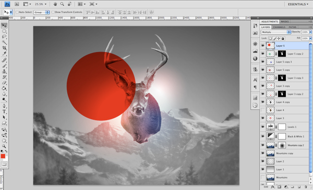The image size is (313, 190).
Task: Open the Multiply blend mode dropdown
Action: (x=275, y=32)
